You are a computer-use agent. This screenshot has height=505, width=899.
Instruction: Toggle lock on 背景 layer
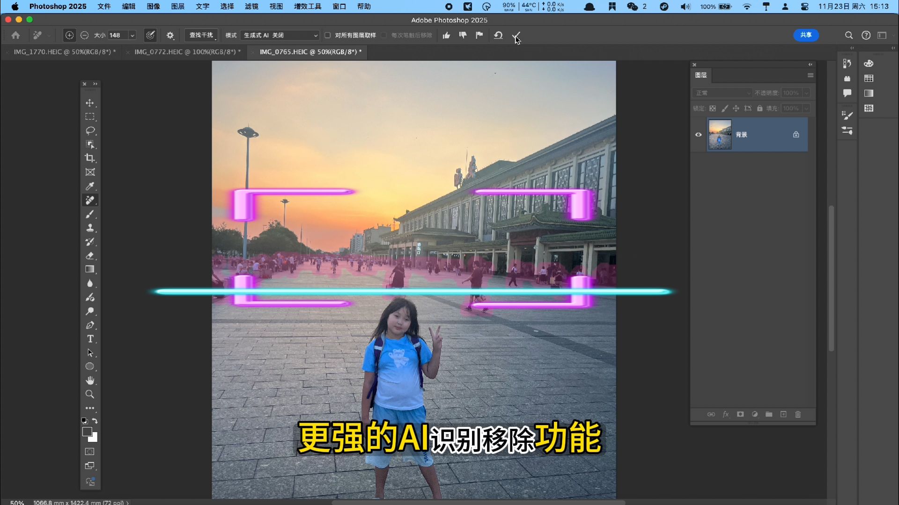(x=796, y=134)
